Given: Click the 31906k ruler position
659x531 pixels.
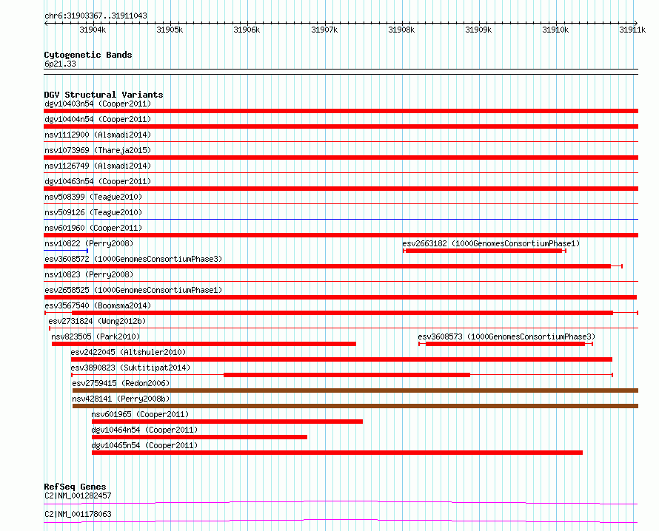Looking at the screenshot, I should pos(247,30).
